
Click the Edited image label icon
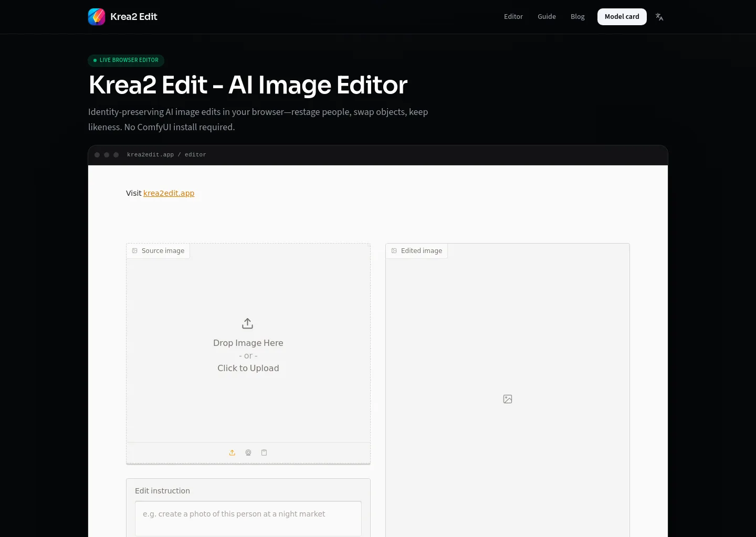coord(394,251)
